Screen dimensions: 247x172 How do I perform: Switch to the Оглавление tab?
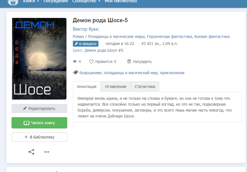pos(116,87)
